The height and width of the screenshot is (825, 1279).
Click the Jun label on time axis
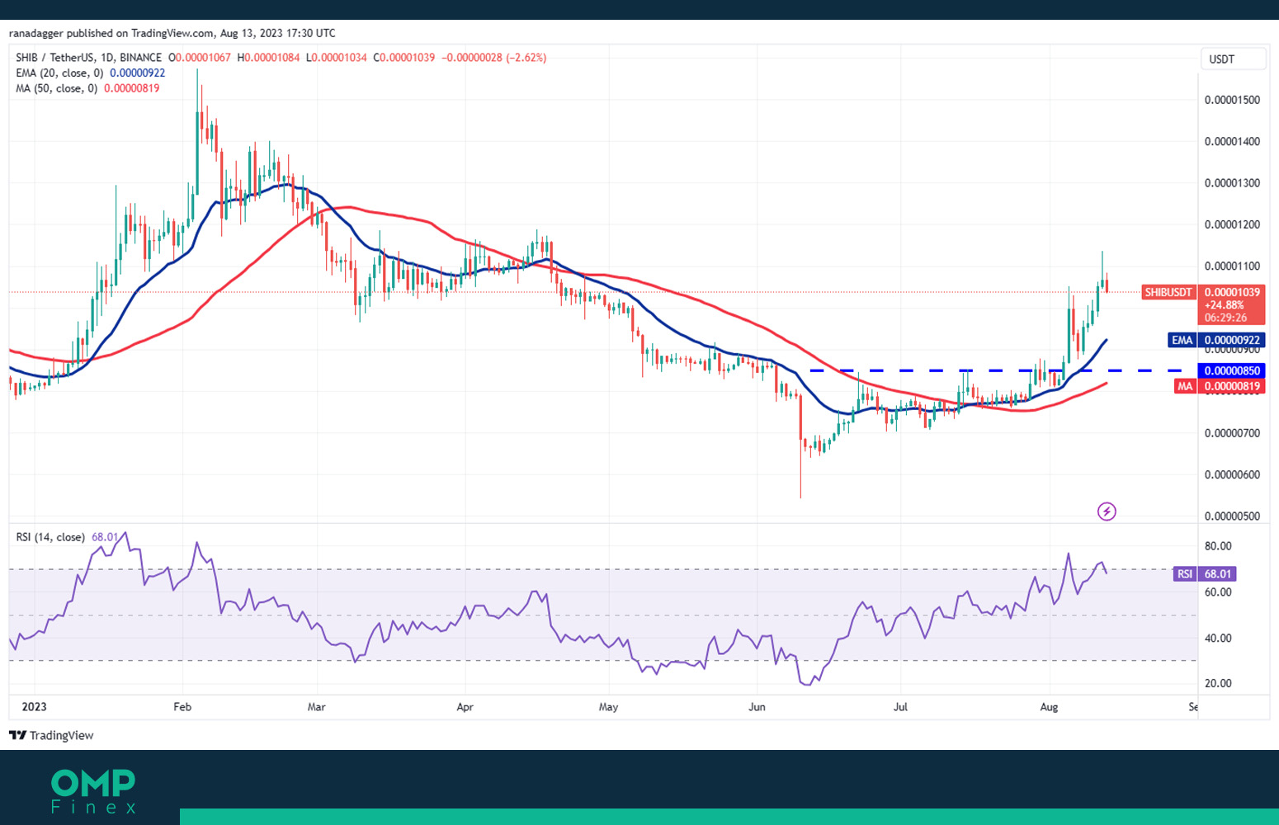point(757,707)
